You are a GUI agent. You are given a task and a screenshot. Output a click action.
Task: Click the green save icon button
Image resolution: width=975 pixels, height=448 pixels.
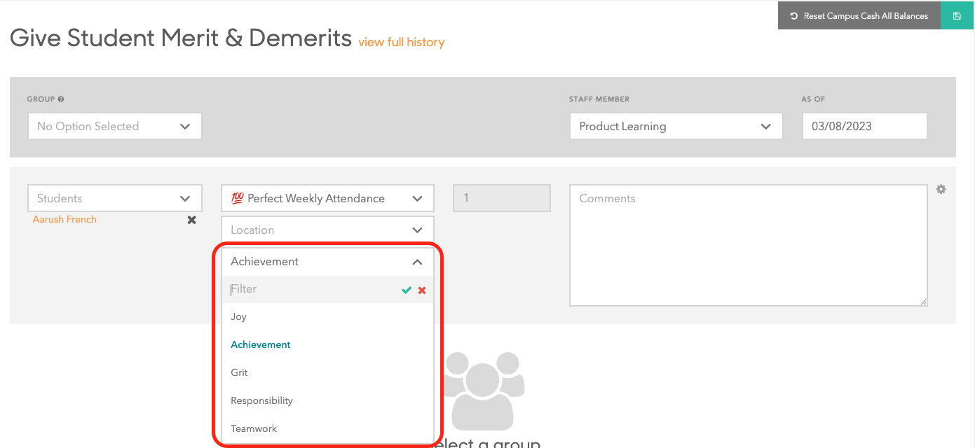pos(957,15)
